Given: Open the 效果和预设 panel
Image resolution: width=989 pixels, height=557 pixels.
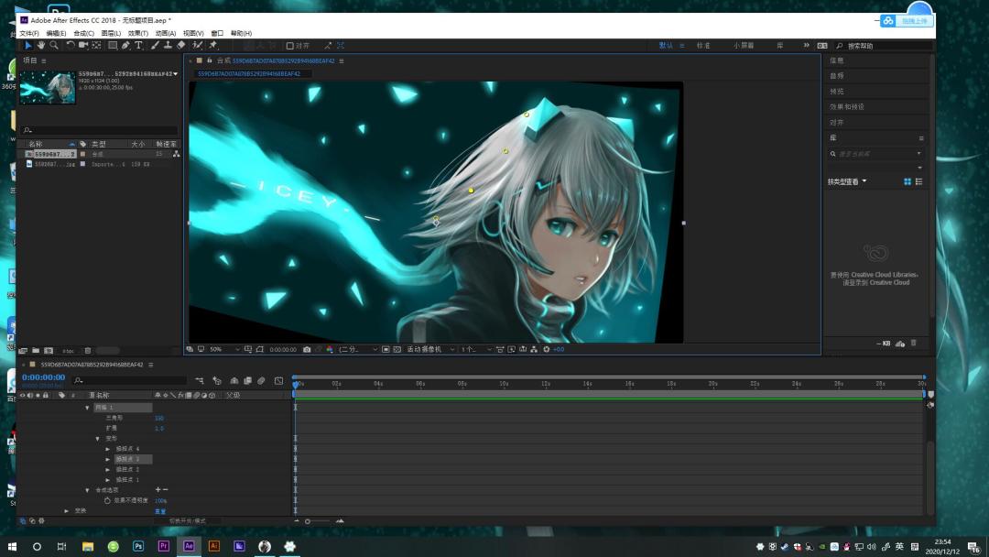Looking at the screenshot, I should pyautogui.click(x=847, y=106).
